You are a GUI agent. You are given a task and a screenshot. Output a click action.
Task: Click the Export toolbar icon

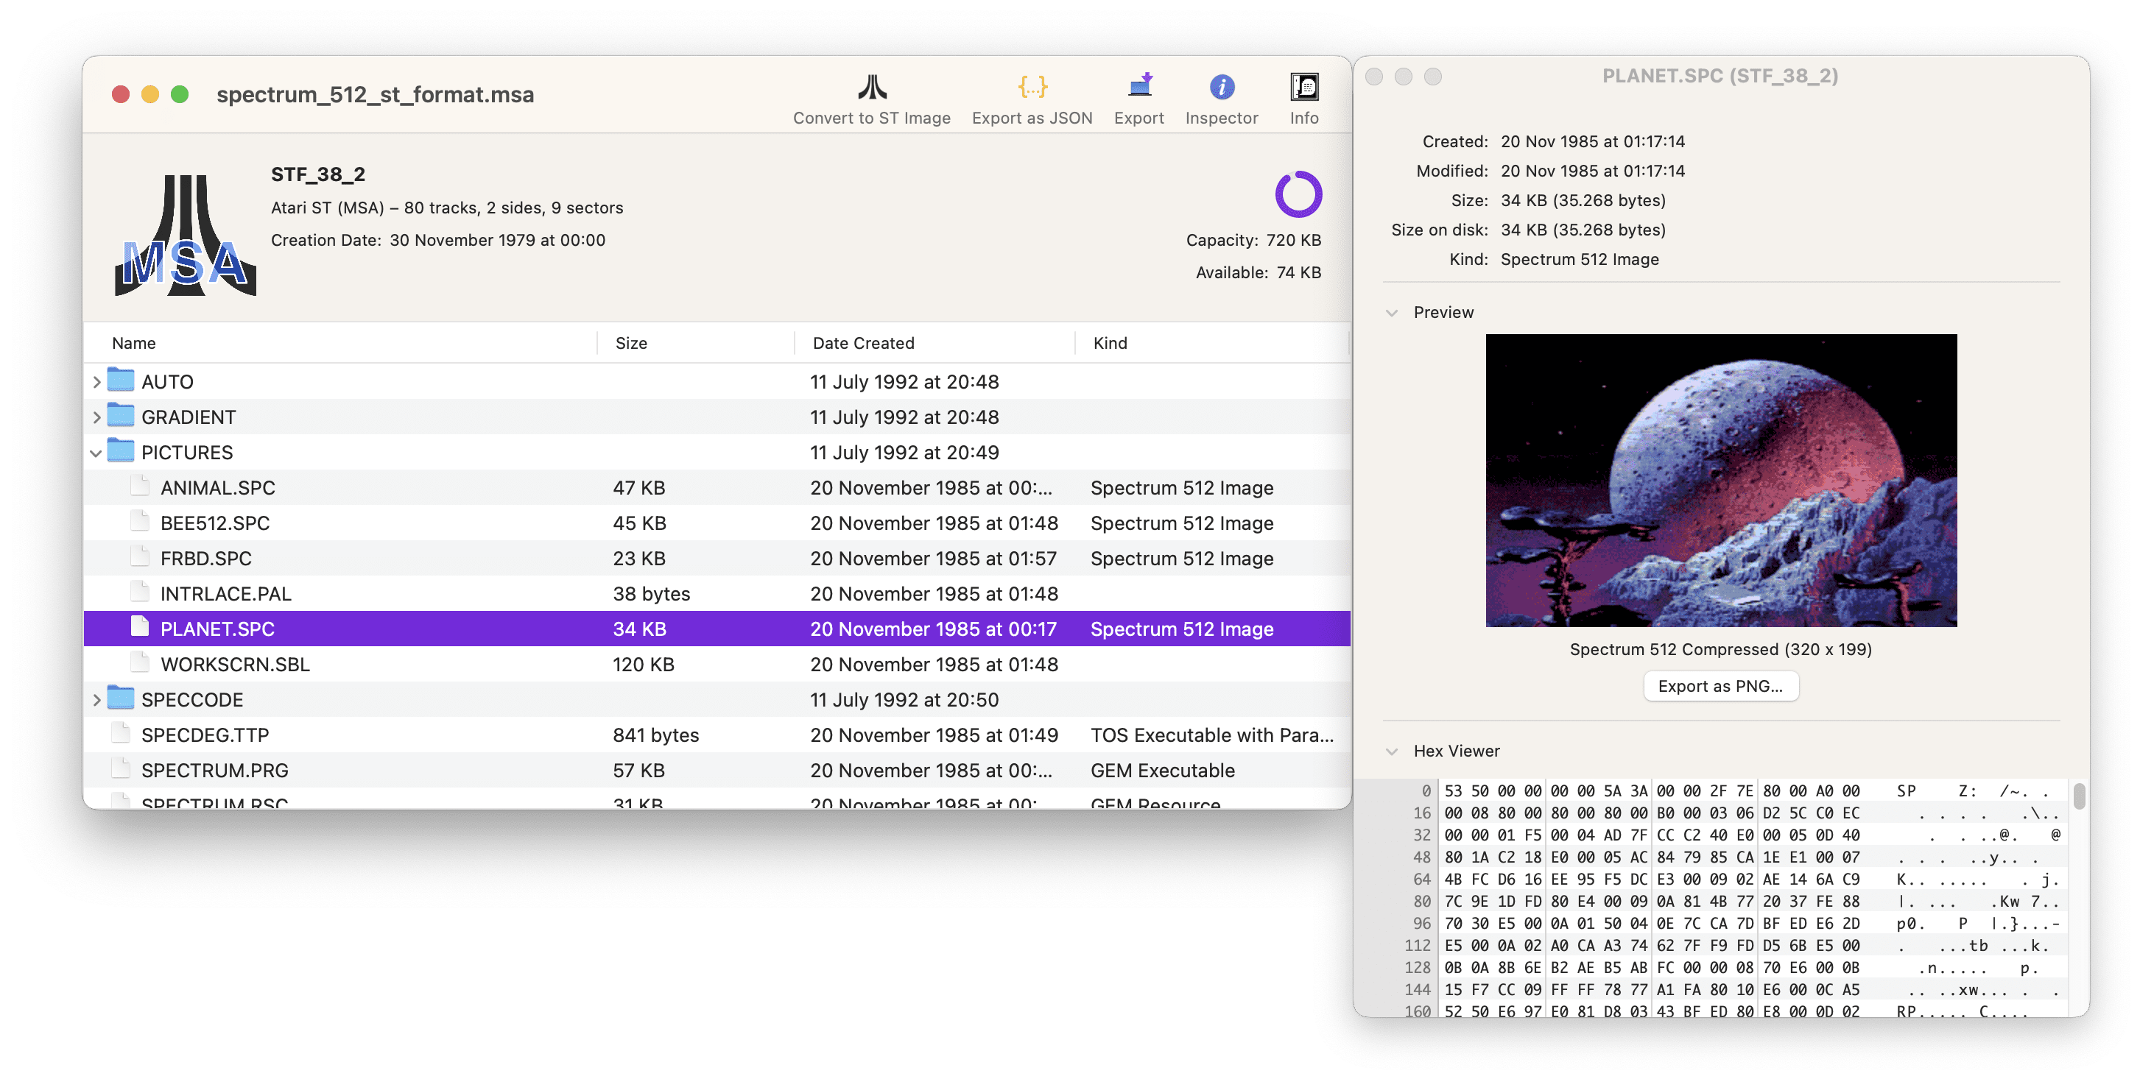[x=1139, y=85]
